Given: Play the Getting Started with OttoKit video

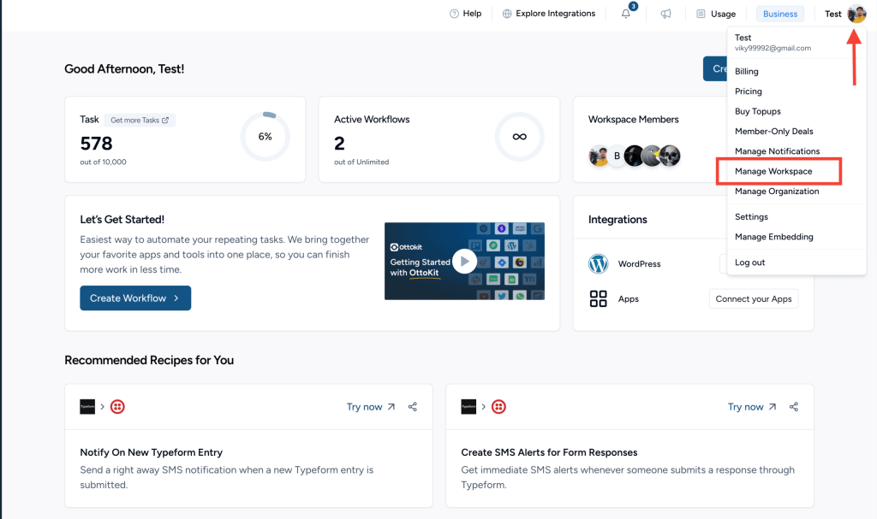Looking at the screenshot, I should [x=464, y=261].
